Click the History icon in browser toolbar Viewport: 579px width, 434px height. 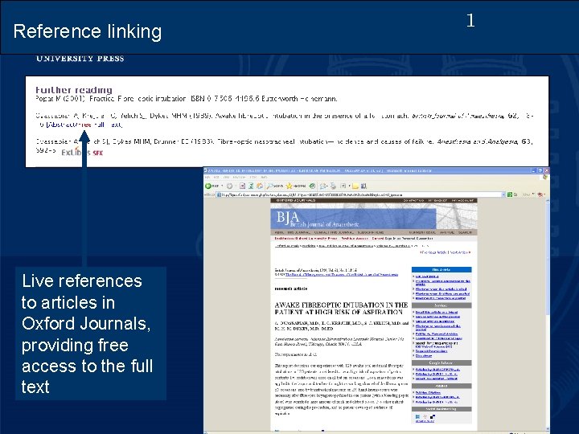(x=312, y=186)
